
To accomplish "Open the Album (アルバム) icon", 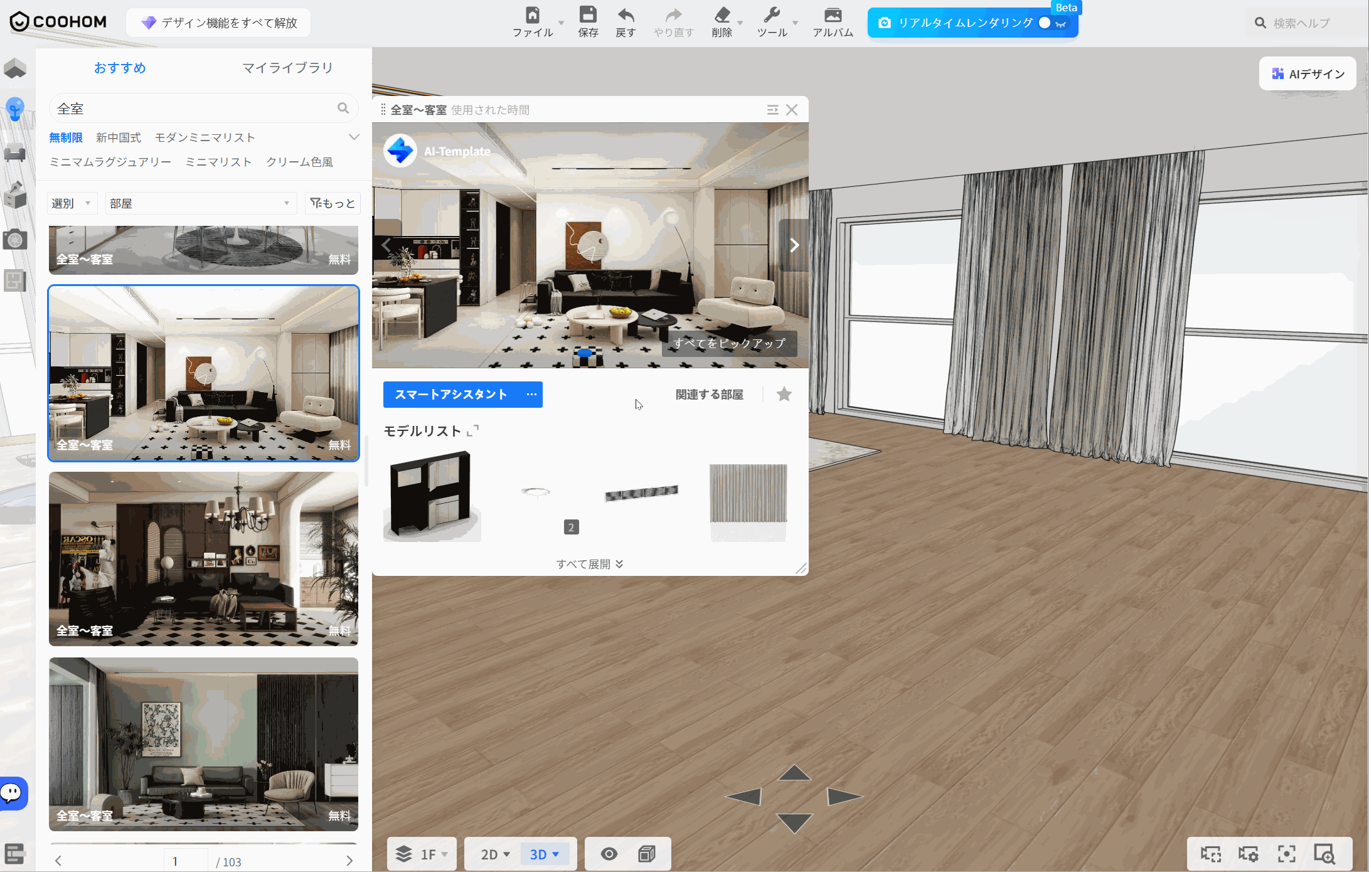I will coord(833,14).
